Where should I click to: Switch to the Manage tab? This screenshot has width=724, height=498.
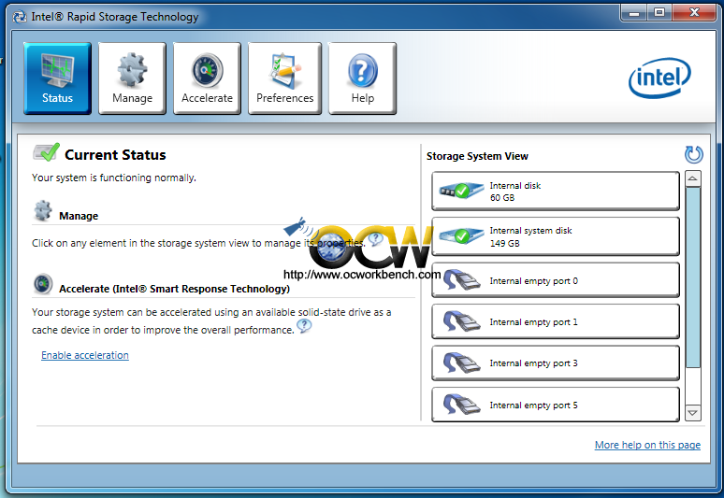[132, 78]
